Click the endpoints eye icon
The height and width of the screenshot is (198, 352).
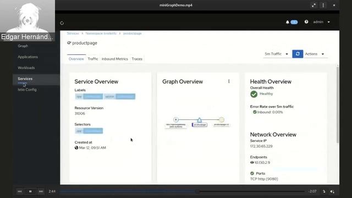pos(252,163)
